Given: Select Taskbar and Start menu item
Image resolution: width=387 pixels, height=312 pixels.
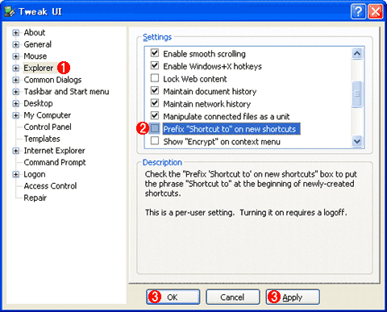Looking at the screenshot, I should pos(66,92).
